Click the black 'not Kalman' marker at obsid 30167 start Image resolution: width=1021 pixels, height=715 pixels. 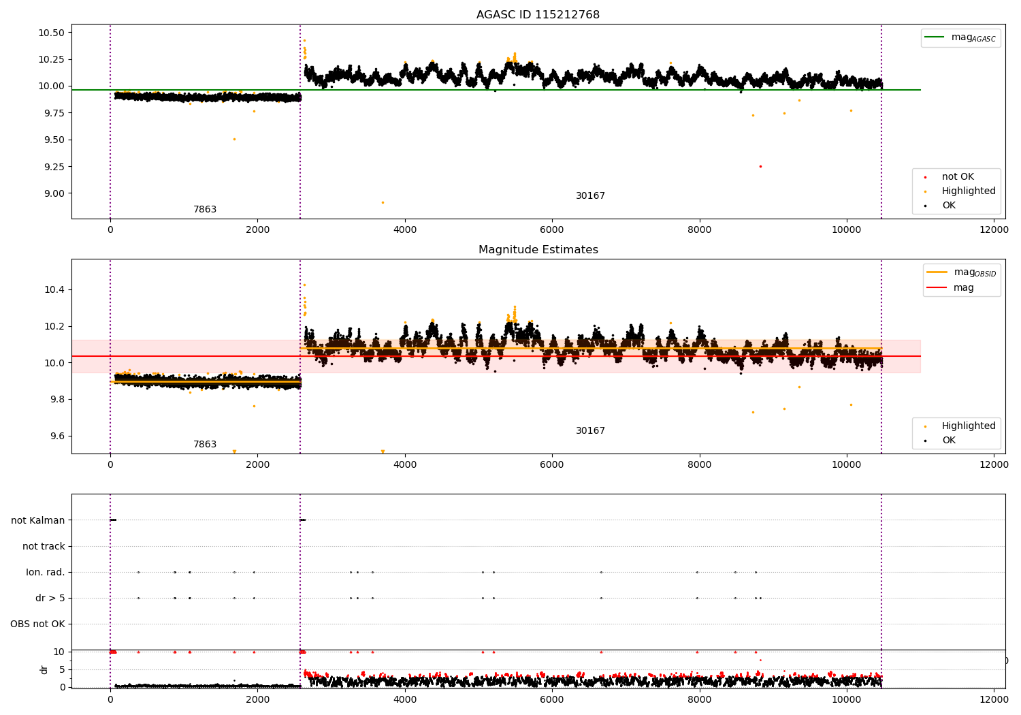click(x=303, y=520)
